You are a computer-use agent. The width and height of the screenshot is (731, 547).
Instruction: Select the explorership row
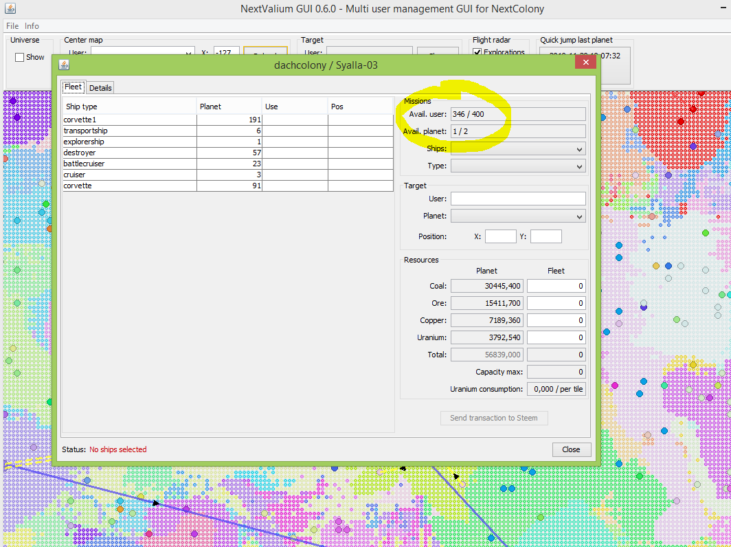coord(228,142)
